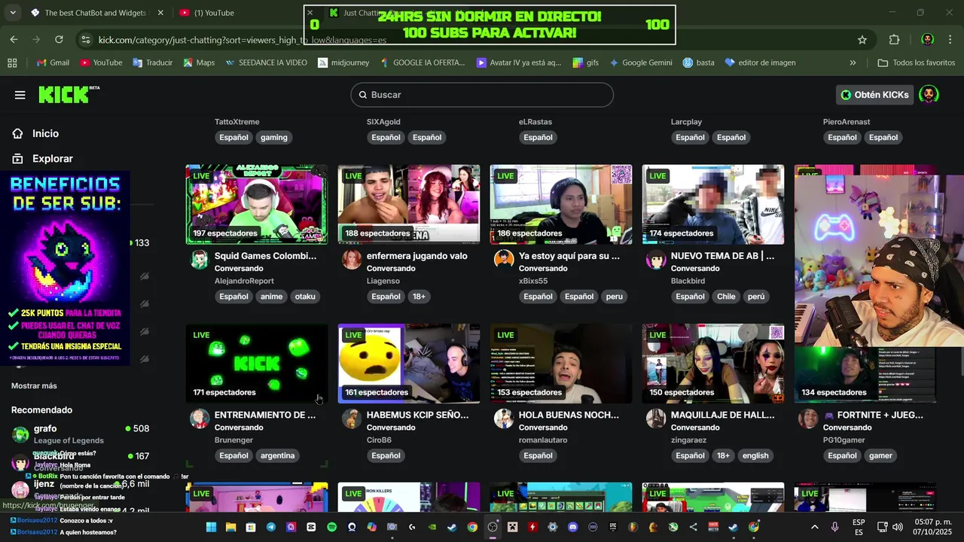Click the address bar URL
Image resolution: width=964 pixels, height=542 pixels.
click(x=243, y=40)
